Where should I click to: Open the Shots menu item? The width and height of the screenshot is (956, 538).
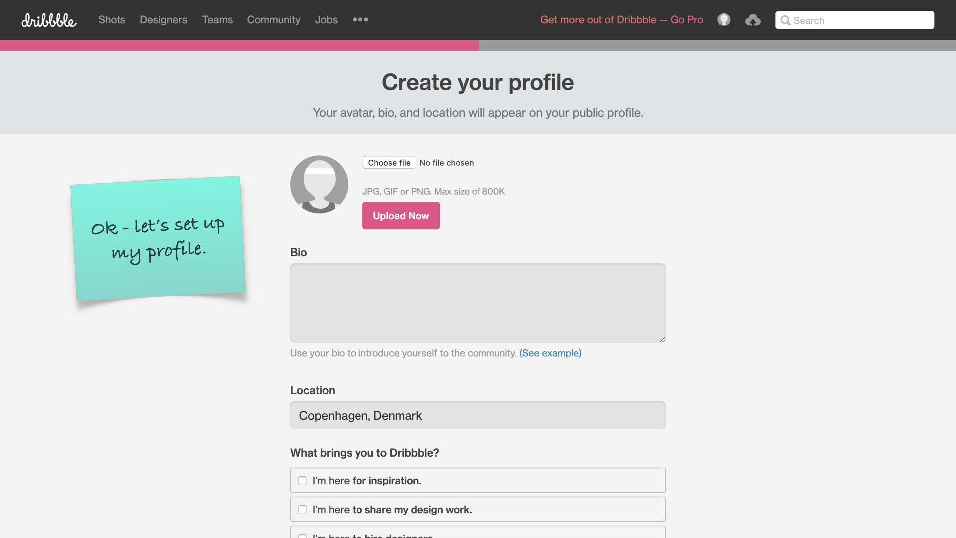[112, 20]
